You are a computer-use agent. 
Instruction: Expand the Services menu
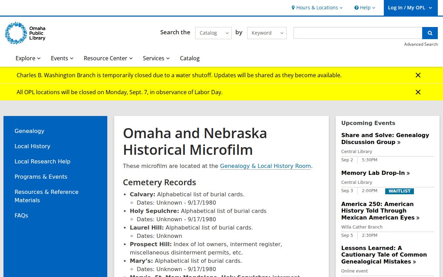coord(156,58)
